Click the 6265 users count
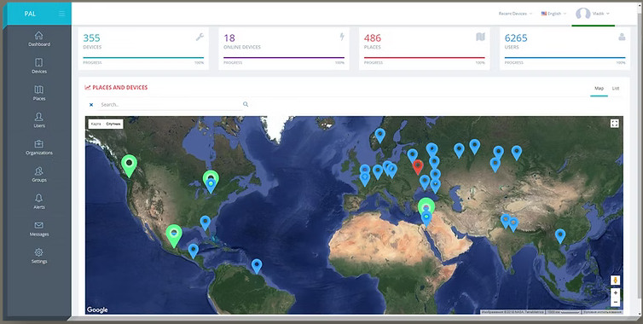The width and height of the screenshot is (643, 324). [516, 38]
